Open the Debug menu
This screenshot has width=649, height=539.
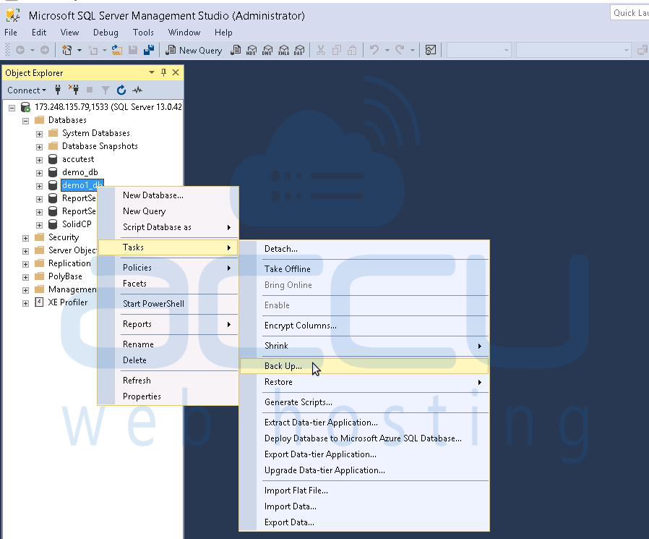tap(106, 33)
